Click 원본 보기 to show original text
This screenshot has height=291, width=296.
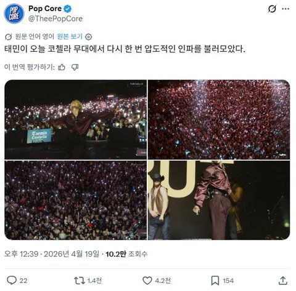point(70,36)
